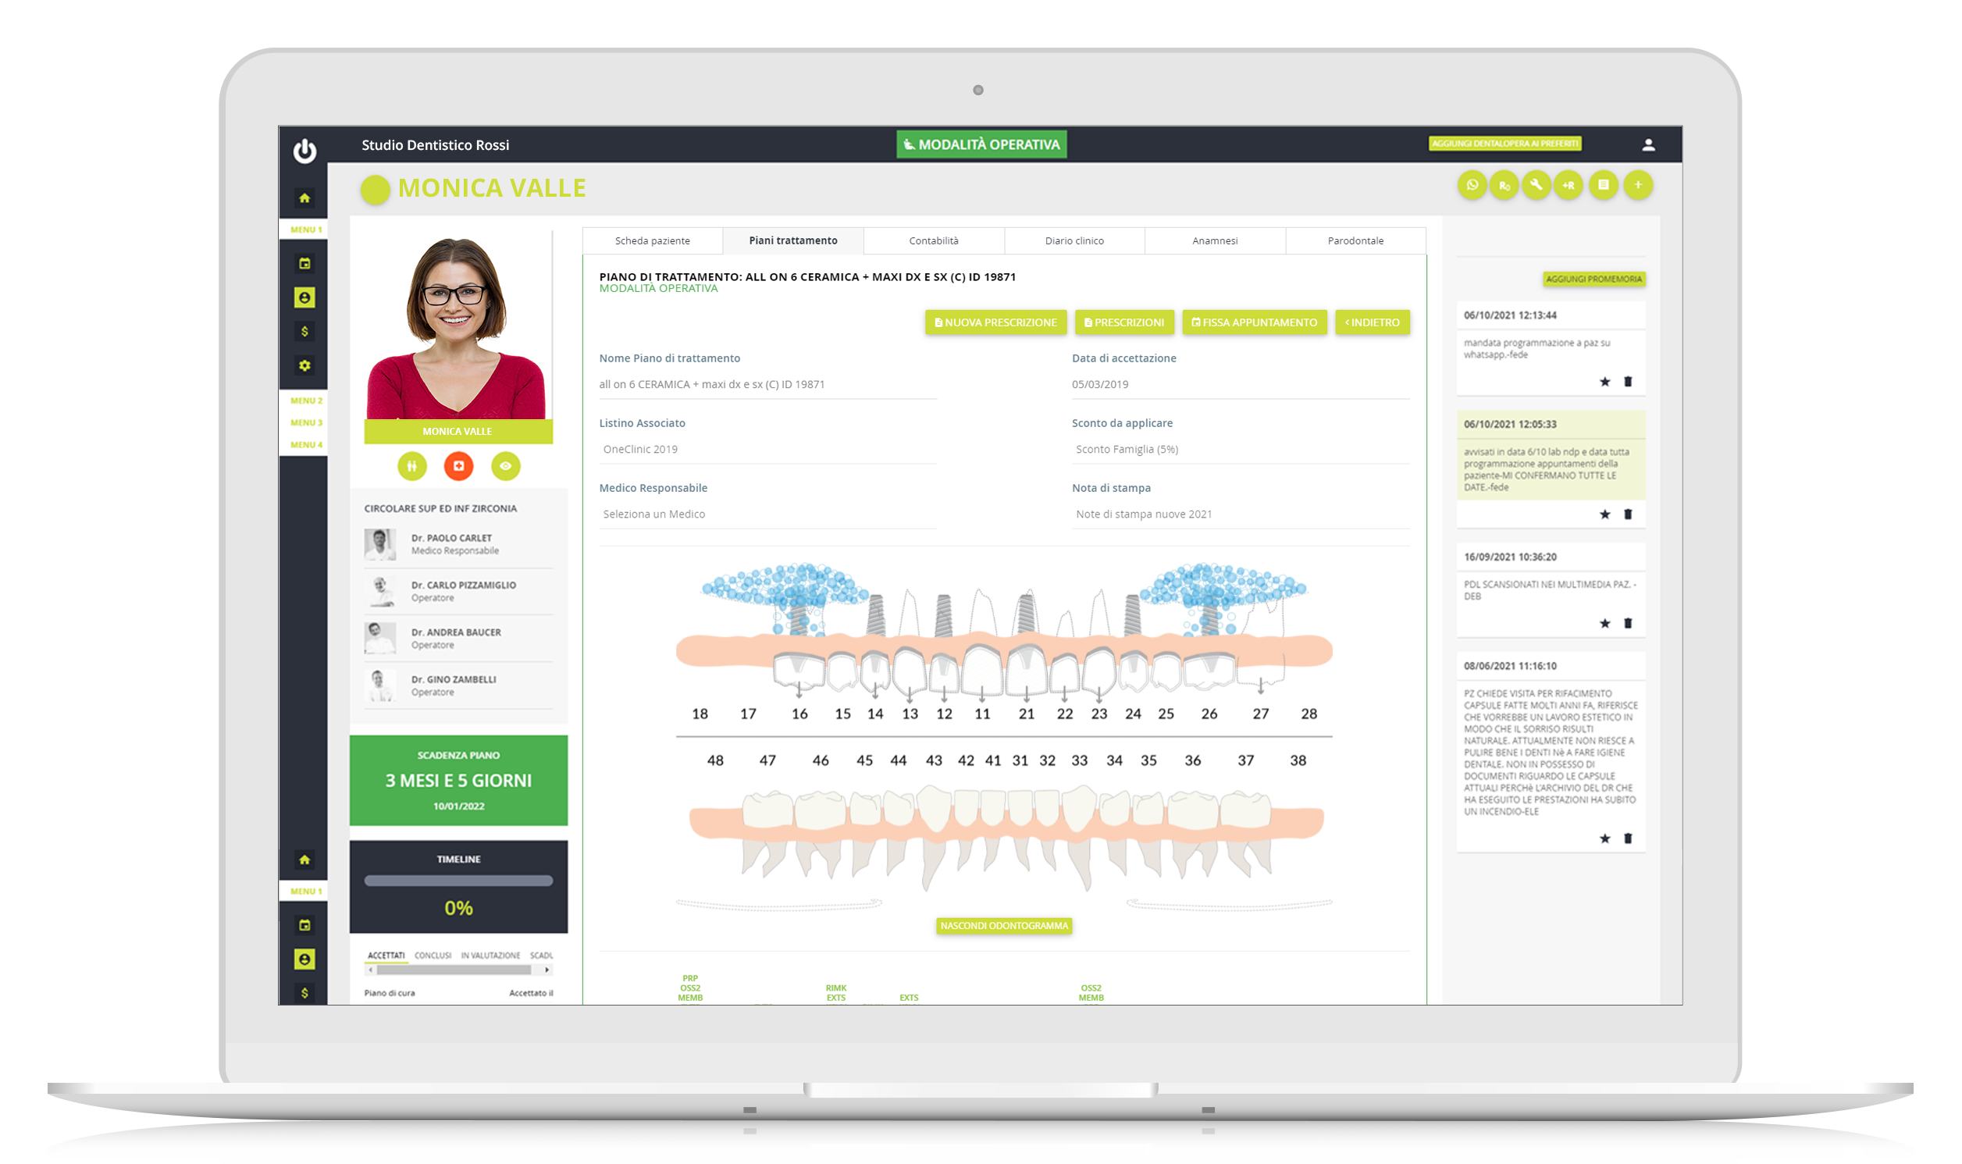Click the green MODALITÀ OPERATIVA header button
The image size is (1962, 1164).
click(x=981, y=144)
